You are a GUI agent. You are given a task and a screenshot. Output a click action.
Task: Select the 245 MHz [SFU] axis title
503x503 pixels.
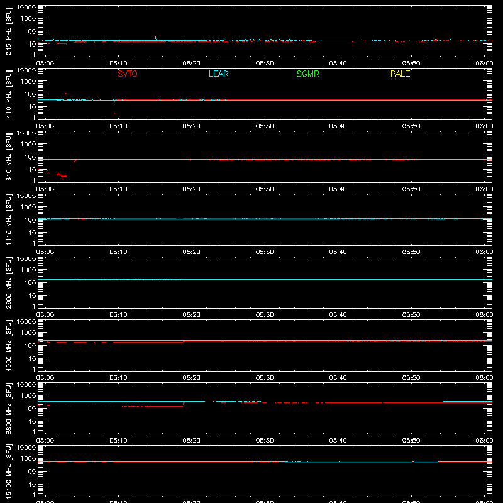tap(9, 31)
